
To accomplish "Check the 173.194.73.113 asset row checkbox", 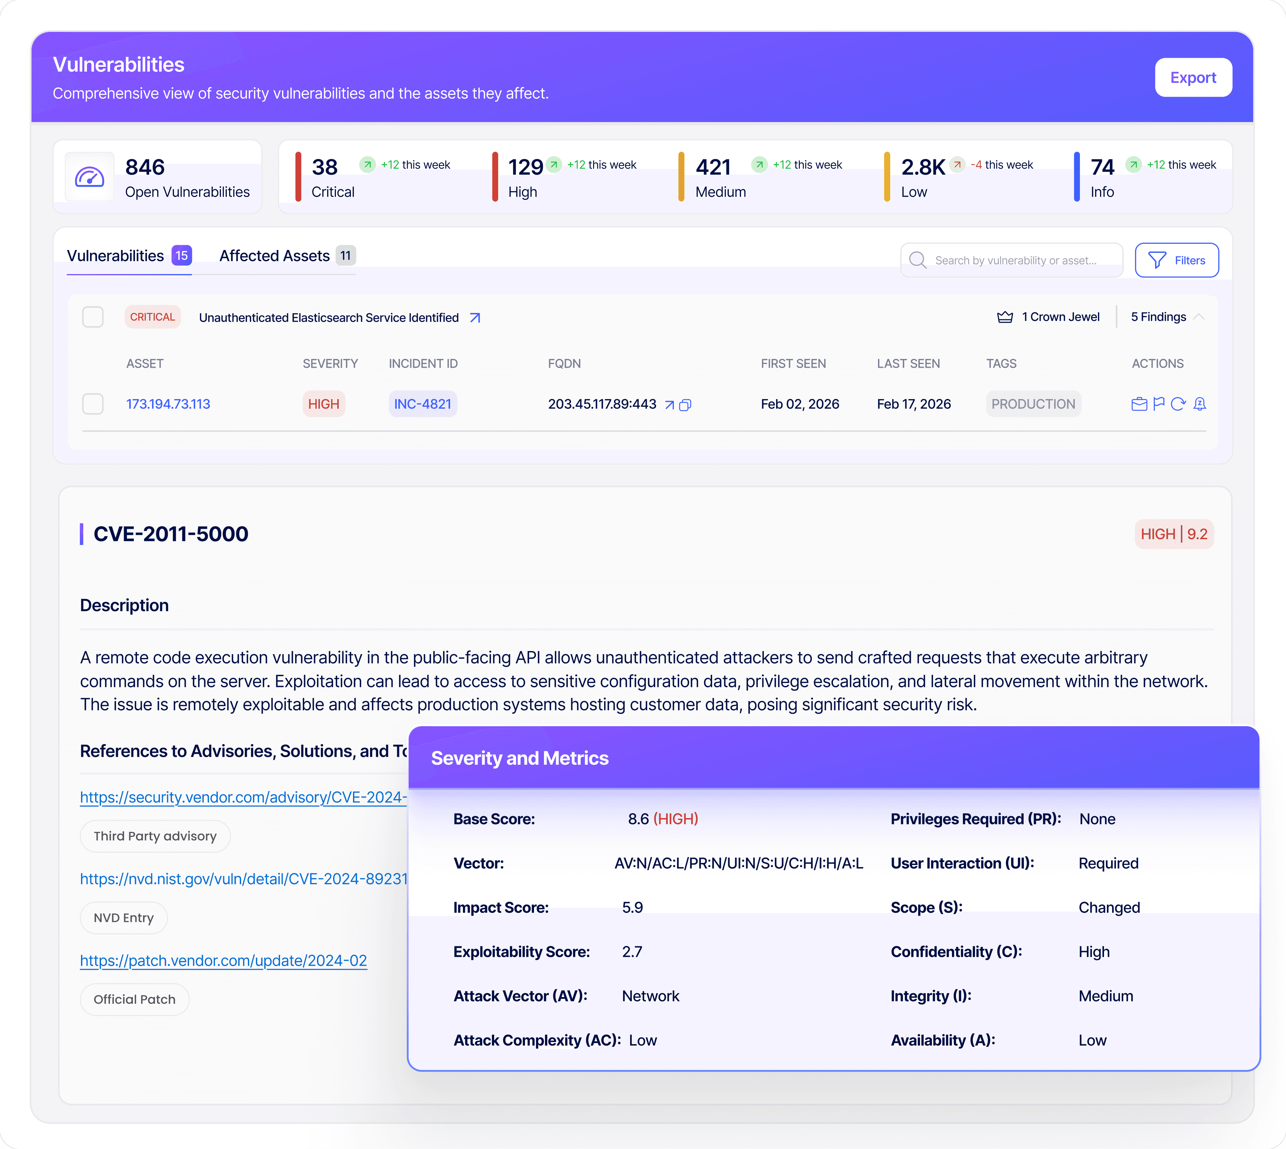I will (93, 404).
